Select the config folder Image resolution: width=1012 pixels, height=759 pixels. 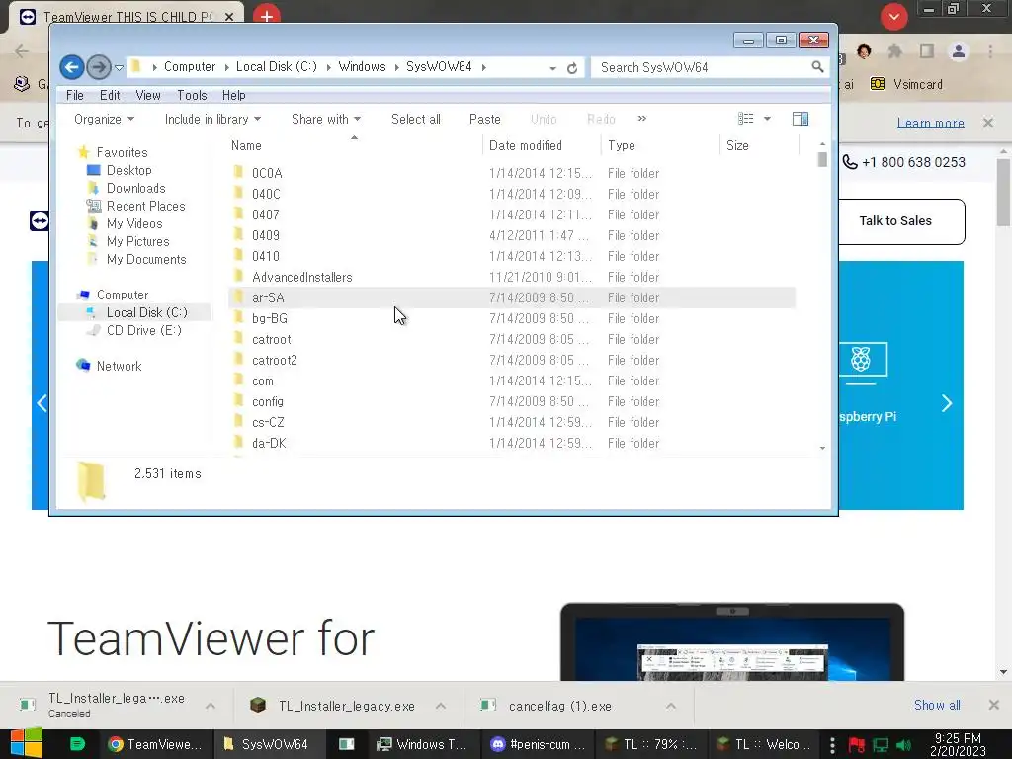pyautogui.click(x=267, y=401)
